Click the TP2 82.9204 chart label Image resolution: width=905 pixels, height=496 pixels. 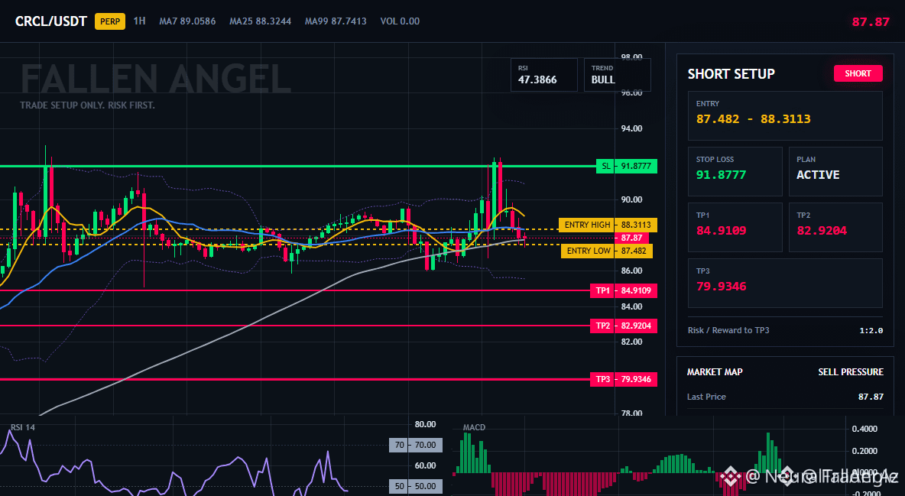click(x=624, y=326)
